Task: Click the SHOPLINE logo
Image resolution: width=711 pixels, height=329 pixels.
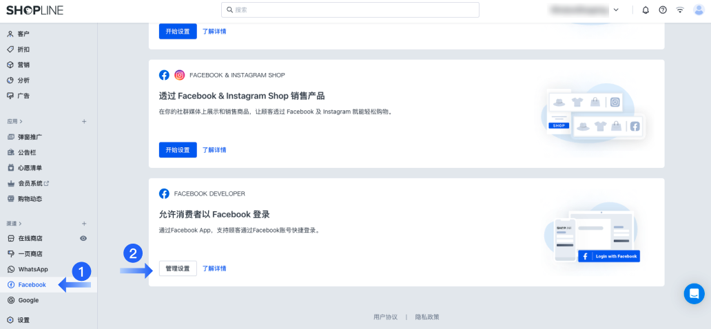Action: click(35, 10)
